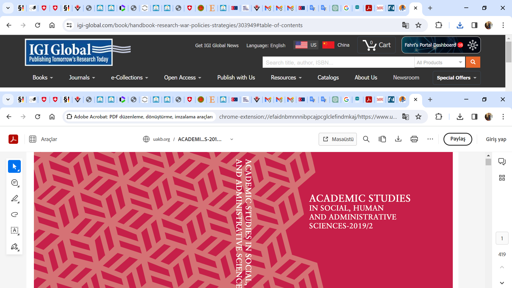Focus the Search title, author, ISBN field
The image size is (512, 288).
[338, 62]
